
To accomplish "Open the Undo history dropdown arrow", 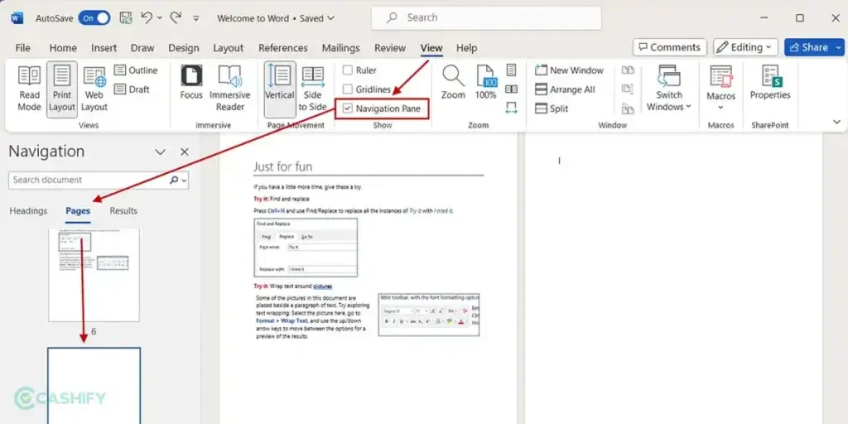I will pos(160,18).
